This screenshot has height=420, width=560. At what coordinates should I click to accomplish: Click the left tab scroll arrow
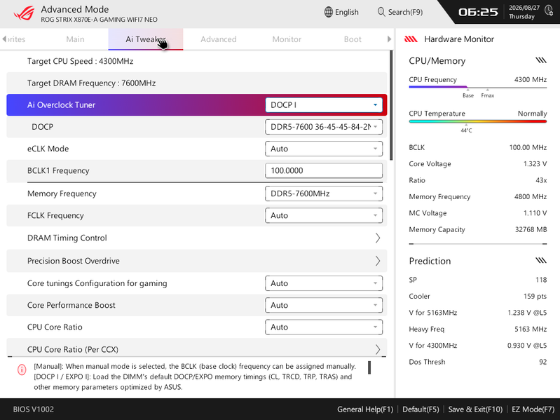click(4, 39)
